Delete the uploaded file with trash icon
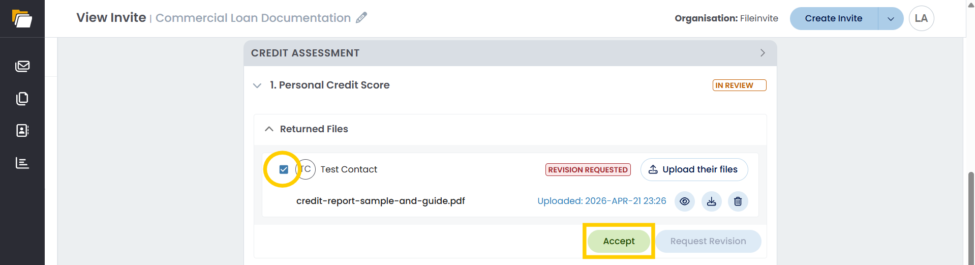Image resolution: width=975 pixels, height=265 pixels. tap(738, 201)
